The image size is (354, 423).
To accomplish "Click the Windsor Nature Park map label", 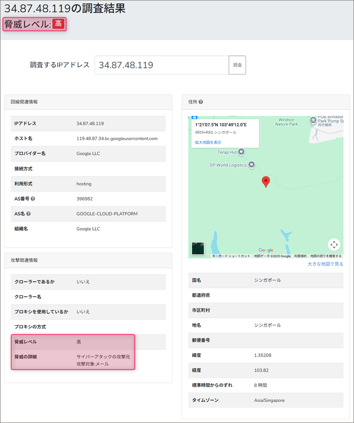I will [287, 122].
